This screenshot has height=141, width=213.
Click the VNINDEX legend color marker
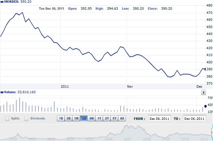pos(2,2)
